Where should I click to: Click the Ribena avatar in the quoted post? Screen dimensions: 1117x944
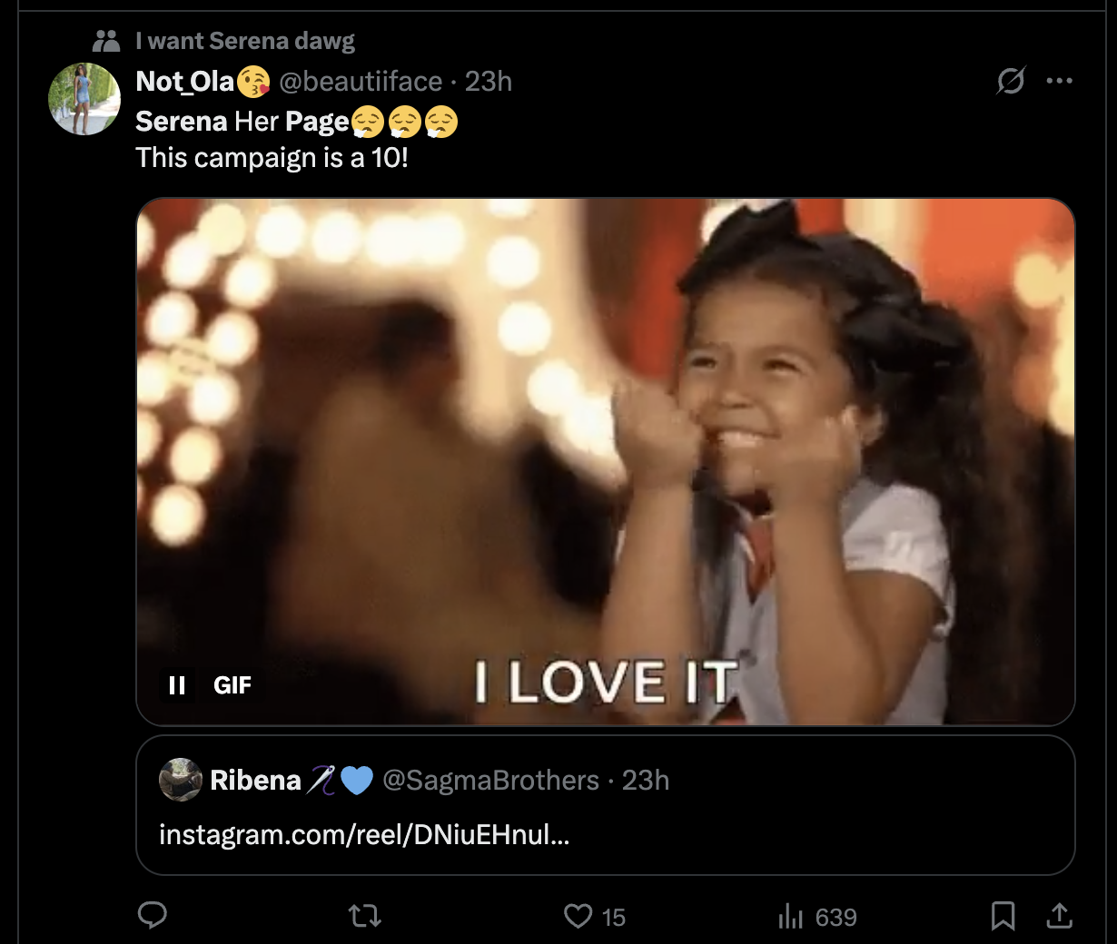click(x=180, y=780)
